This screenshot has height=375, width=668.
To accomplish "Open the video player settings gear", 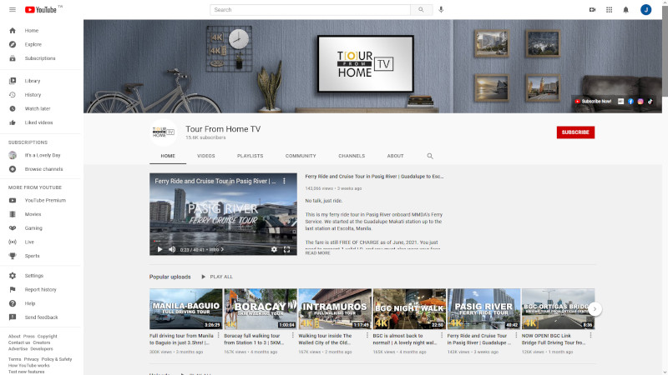I will 274,249.
